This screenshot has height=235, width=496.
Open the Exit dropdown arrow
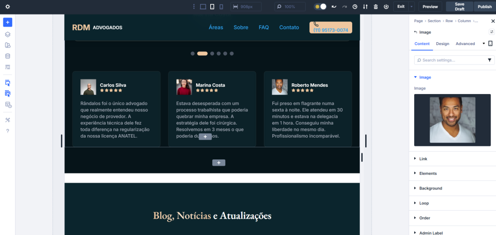tap(411, 7)
